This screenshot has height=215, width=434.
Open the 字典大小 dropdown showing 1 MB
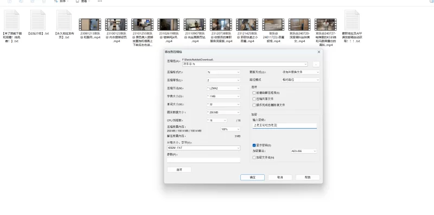click(224, 96)
